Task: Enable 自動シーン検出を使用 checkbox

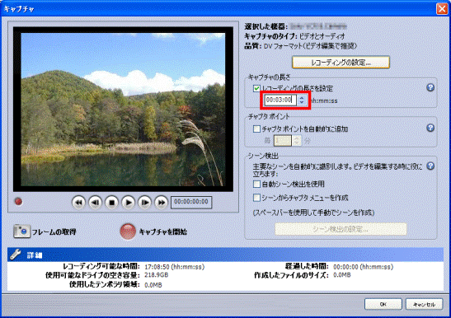Action: pos(256,184)
